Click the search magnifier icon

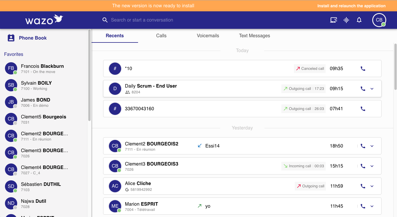tap(105, 20)
